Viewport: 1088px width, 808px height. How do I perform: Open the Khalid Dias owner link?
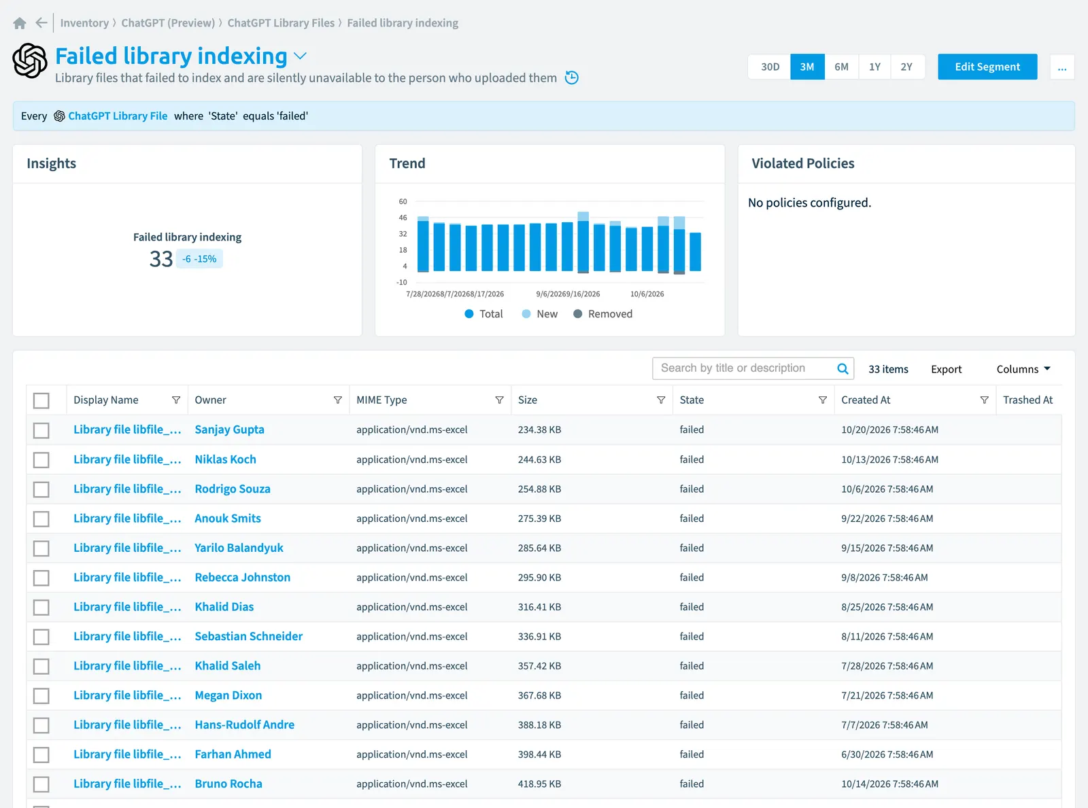coord(224,607)
